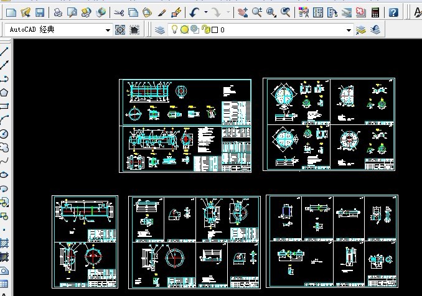Select the Arc tool
Screen dimensions: 422x296
pos(4,120)
